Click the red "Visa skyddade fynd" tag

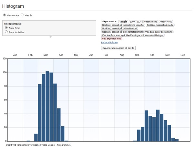pos(112,39)
